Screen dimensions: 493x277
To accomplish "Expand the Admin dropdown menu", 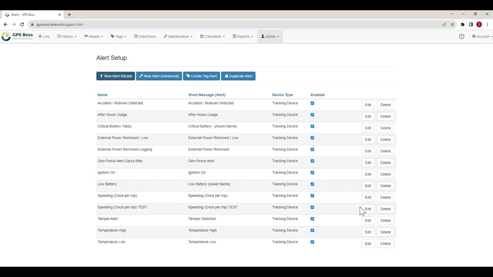I will [x=270, y=37].
